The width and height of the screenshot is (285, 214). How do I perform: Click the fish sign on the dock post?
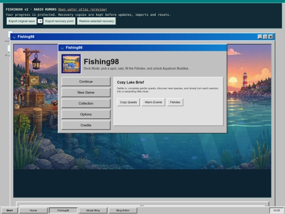[34, 81]
